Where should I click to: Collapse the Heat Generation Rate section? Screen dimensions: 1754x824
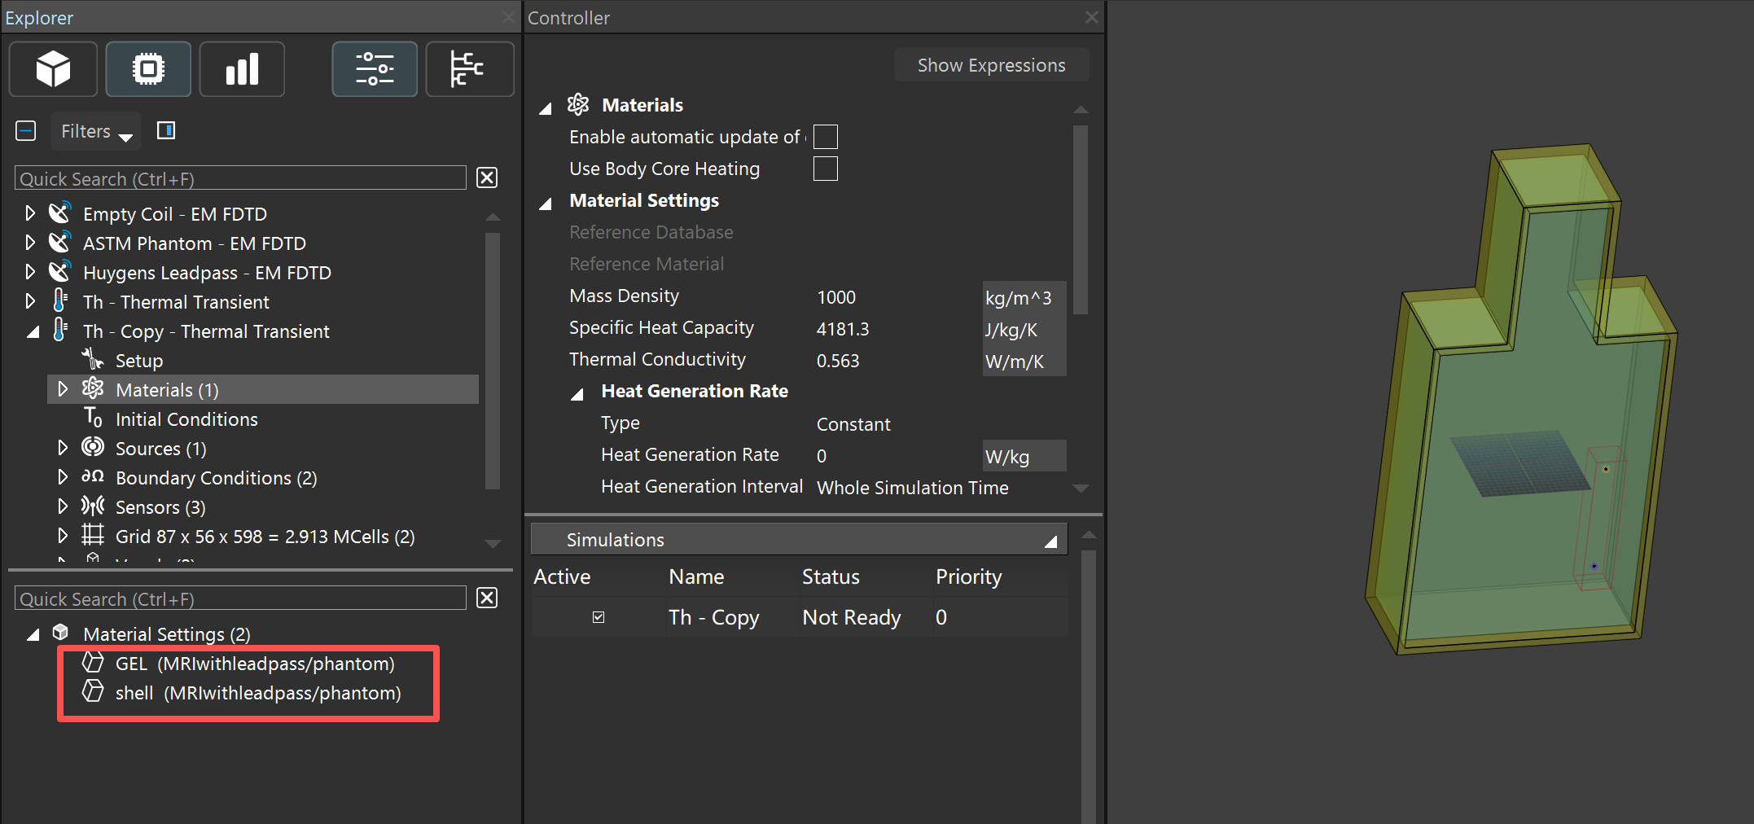tap(577, 393)
